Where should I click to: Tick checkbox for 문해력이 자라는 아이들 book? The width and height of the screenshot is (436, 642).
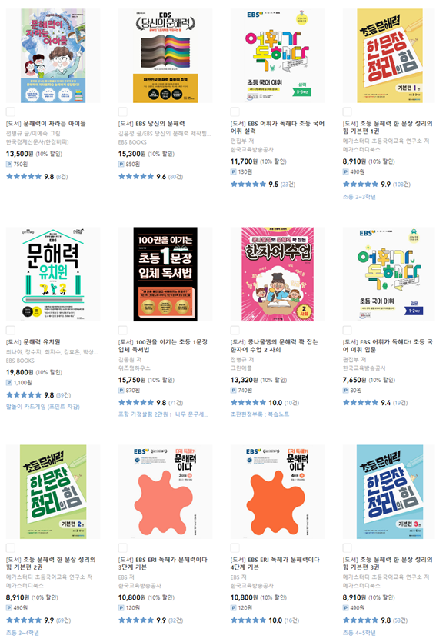(11, 111)
